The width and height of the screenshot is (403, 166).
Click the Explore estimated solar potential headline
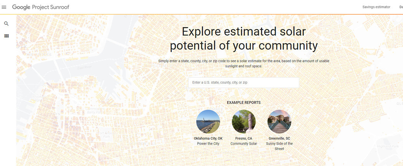pos(244,38)
